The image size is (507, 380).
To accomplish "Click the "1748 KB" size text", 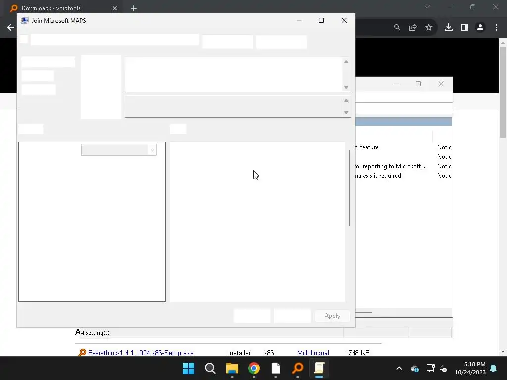I will (357, 353).
